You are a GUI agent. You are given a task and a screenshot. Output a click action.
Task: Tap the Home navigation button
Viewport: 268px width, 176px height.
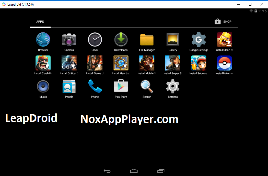(134, 171)
